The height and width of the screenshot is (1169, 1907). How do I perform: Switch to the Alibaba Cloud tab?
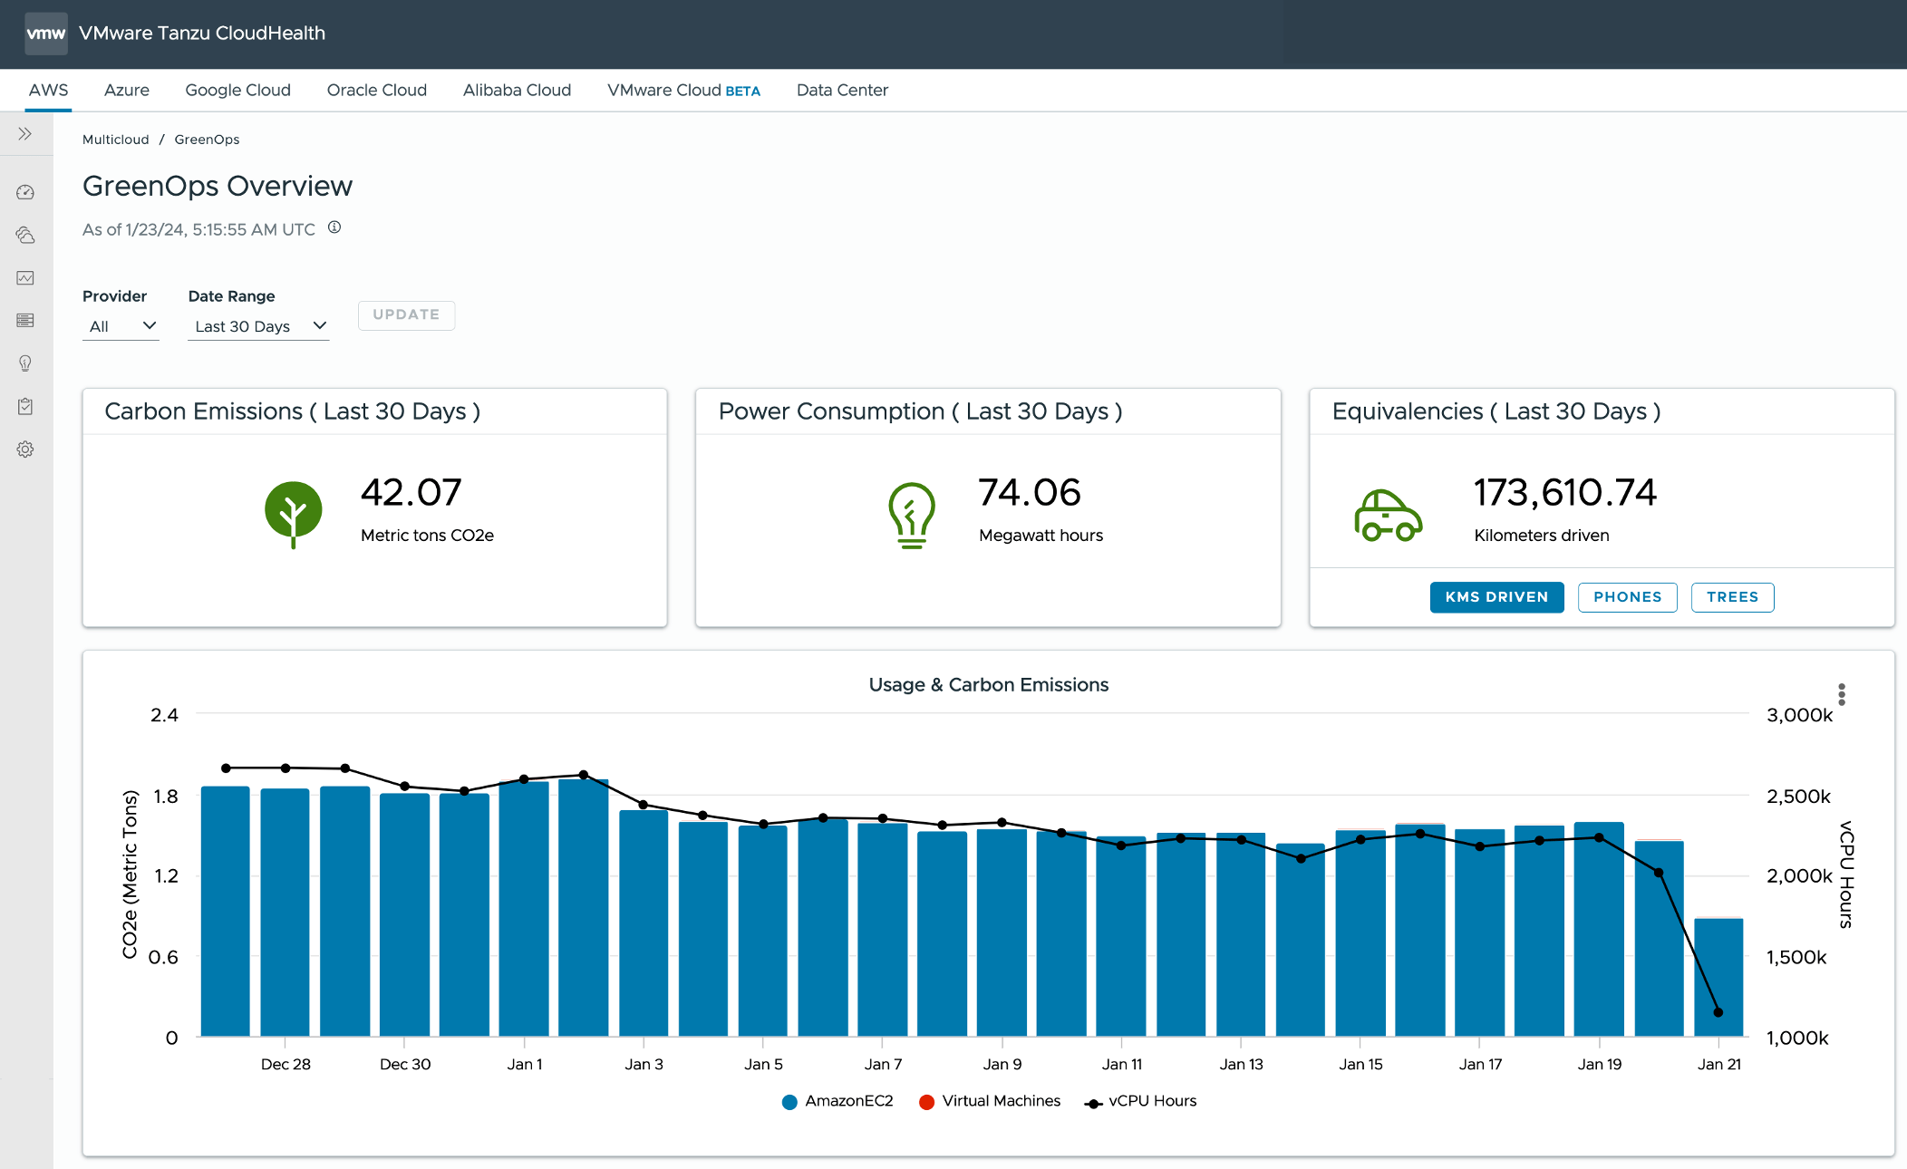coord(517,90)
